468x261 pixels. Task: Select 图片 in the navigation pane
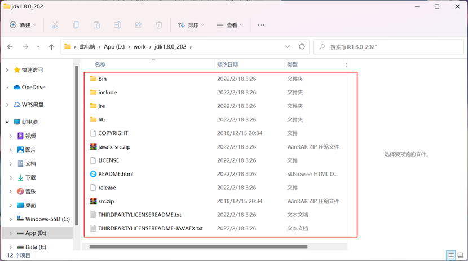pos(30,150)
